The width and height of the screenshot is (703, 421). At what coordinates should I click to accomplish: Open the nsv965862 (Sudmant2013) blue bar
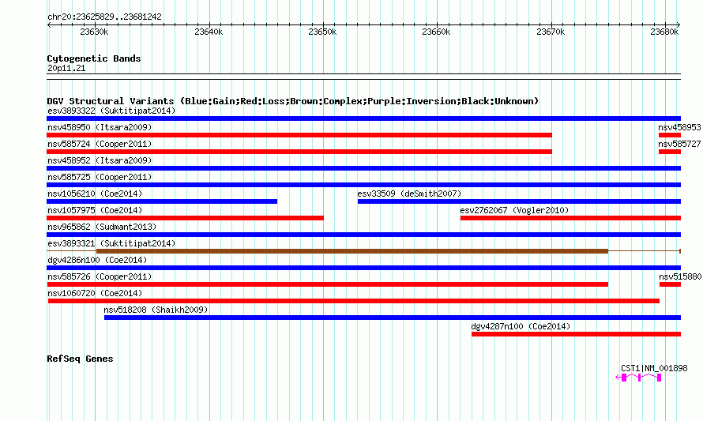tap(363, 235)
